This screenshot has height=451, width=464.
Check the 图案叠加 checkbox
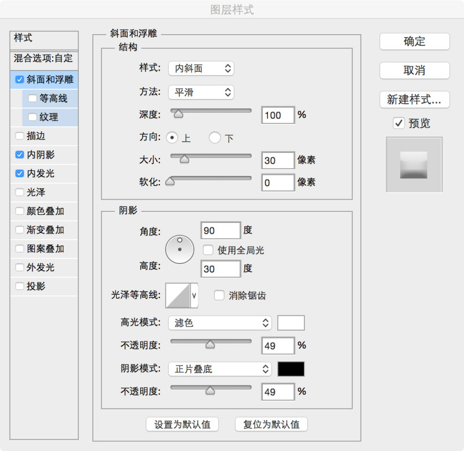click(x=20, y=249)
